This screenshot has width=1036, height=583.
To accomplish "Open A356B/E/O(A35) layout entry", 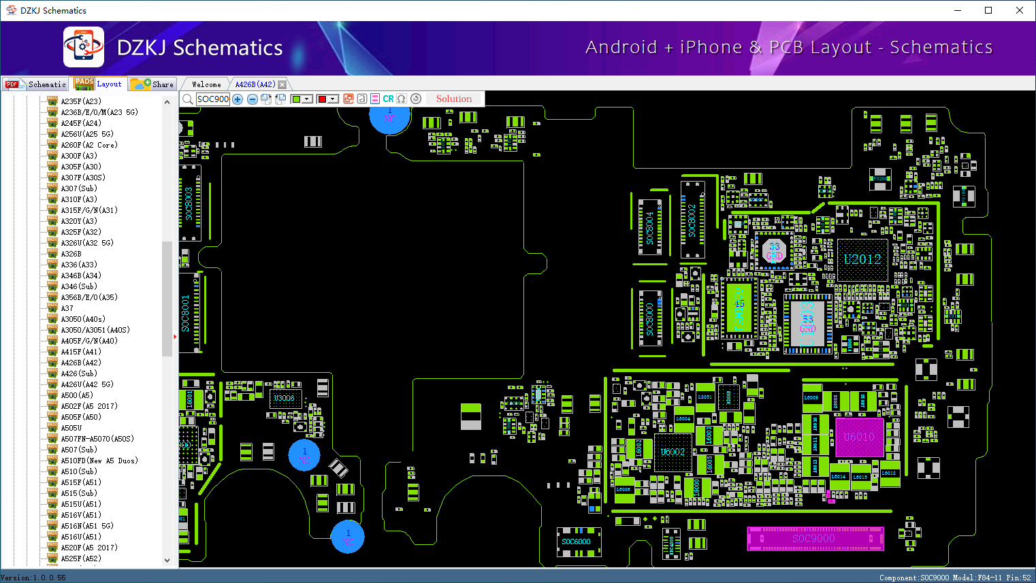I will [89, 297].
